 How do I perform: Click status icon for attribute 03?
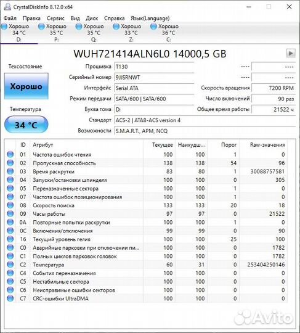[x=10, y=171]
